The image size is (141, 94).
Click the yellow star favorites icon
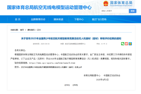coord(130,44)
